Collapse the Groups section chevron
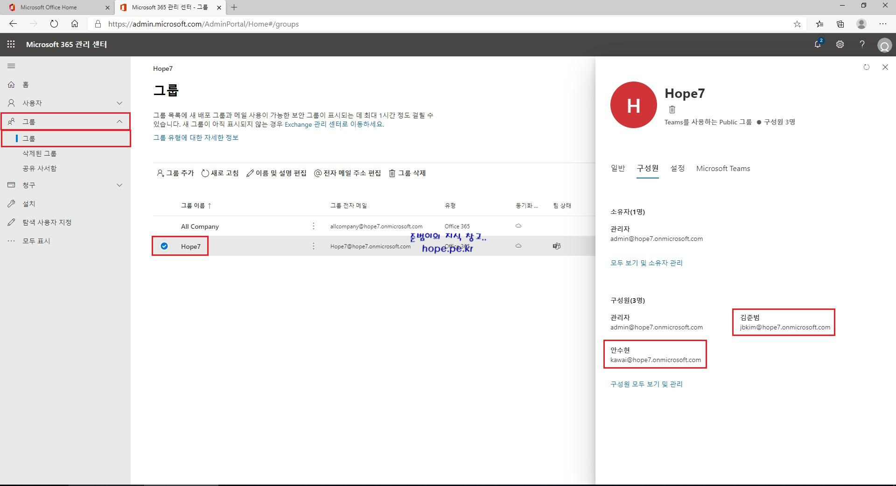The height and width of the screenshot is (486, 896). [119, 122]
